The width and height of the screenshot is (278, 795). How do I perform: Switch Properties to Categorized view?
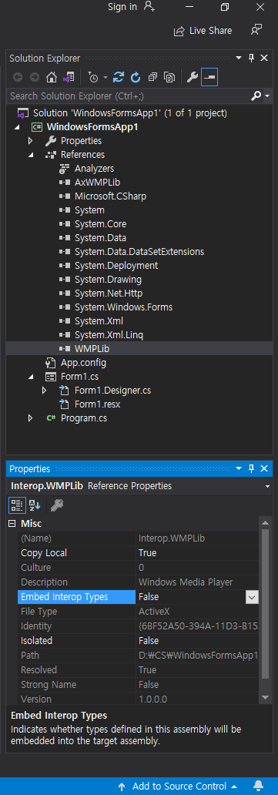17,505
